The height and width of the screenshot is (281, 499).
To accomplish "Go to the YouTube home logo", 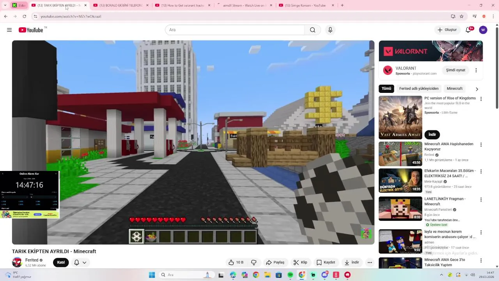I will (31, 30).
